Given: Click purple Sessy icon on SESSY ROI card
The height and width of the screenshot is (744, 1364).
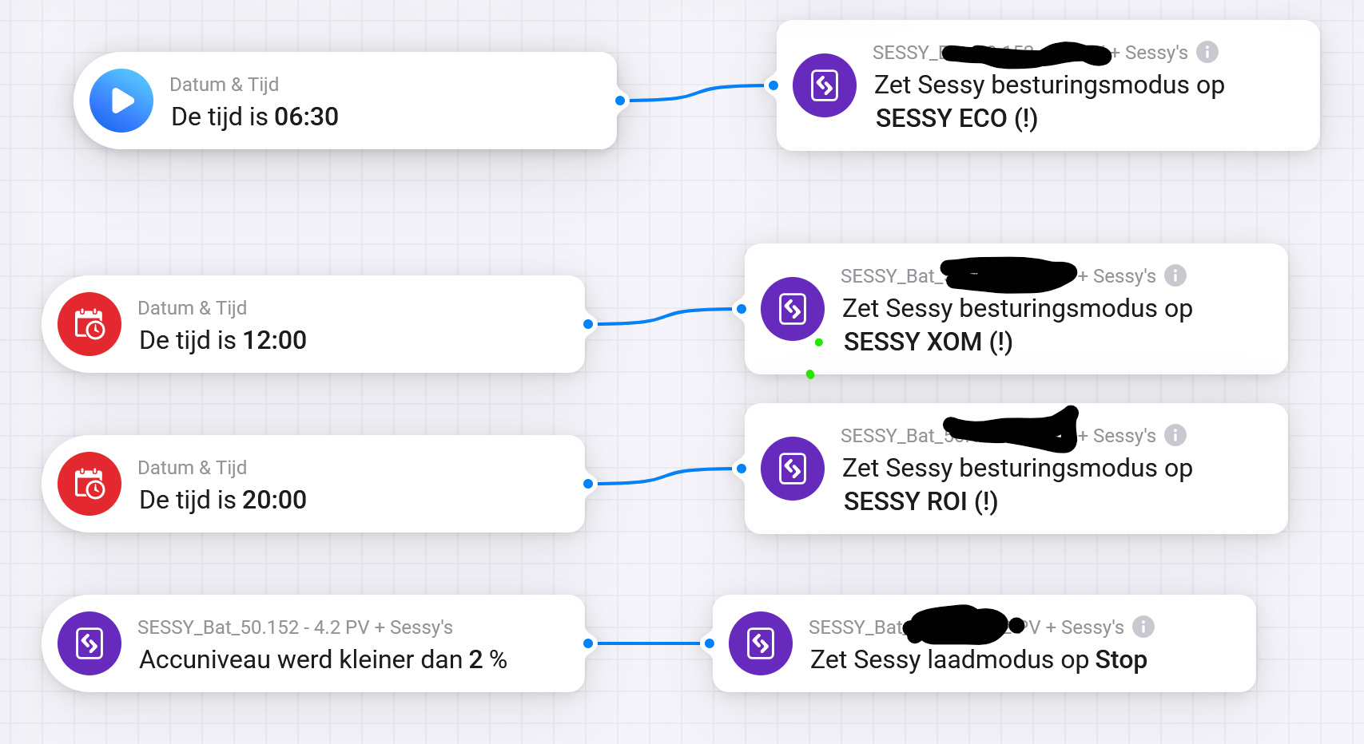Looking at the screenshot, I should coord(793,469).
